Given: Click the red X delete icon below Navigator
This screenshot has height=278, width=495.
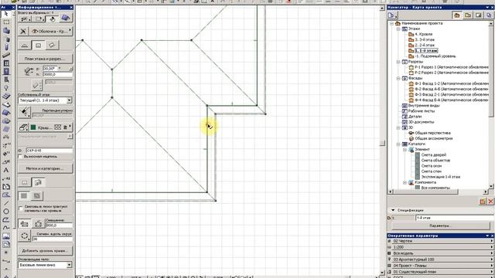Looking at the screenshot, I should pyautogui.click(x=490, y=202).
